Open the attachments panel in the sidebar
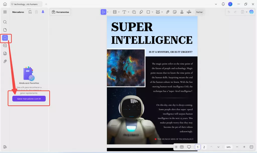 click(x=5, y=61)
